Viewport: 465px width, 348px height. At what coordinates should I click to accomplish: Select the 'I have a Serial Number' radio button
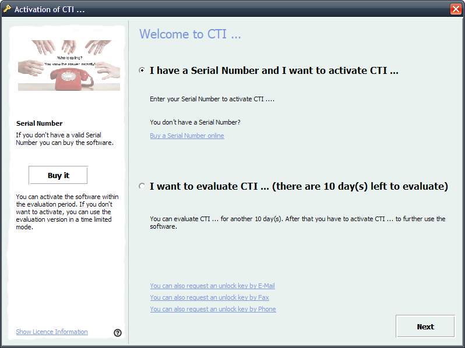tap(142, 70)
